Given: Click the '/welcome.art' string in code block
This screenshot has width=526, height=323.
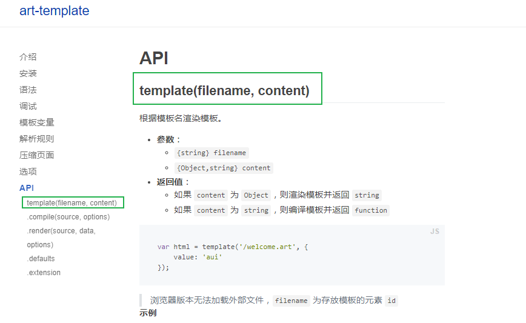Looking at the screenshot, I should 267,247.
